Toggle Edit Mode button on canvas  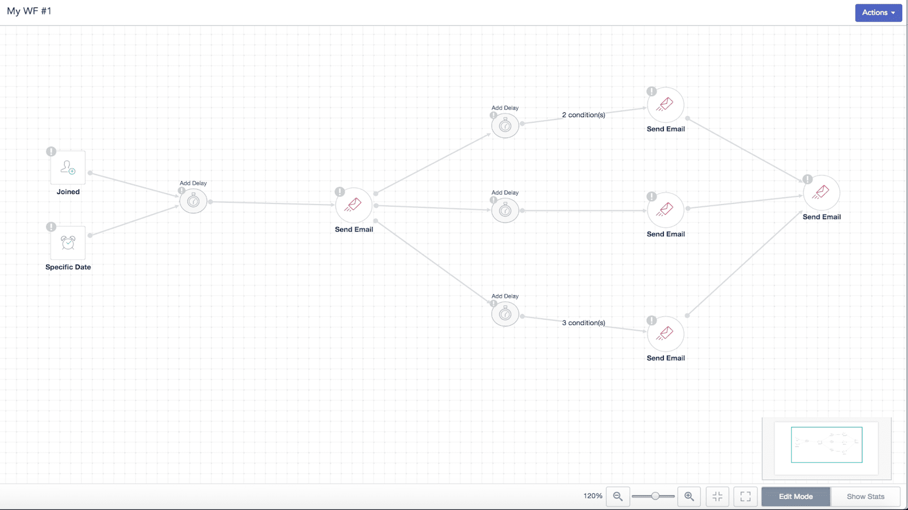[x=796, y=496]
